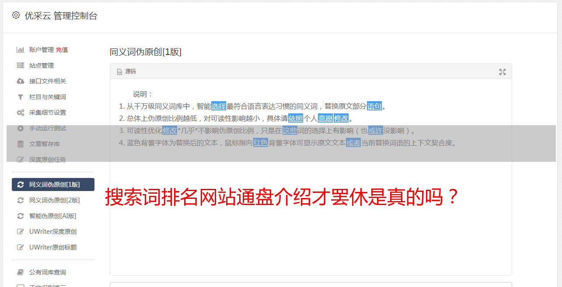
Task: Click the 栏目与关键词 filter icon
Action: (20, 97)
